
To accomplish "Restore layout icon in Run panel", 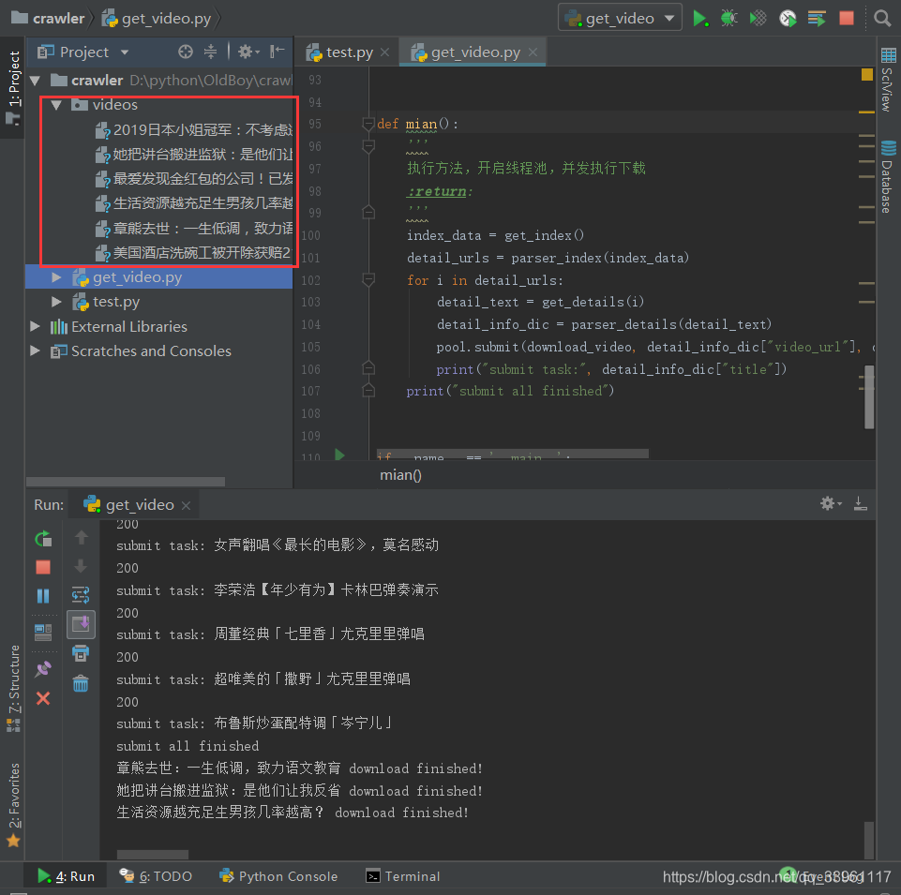I will (43, 632).
